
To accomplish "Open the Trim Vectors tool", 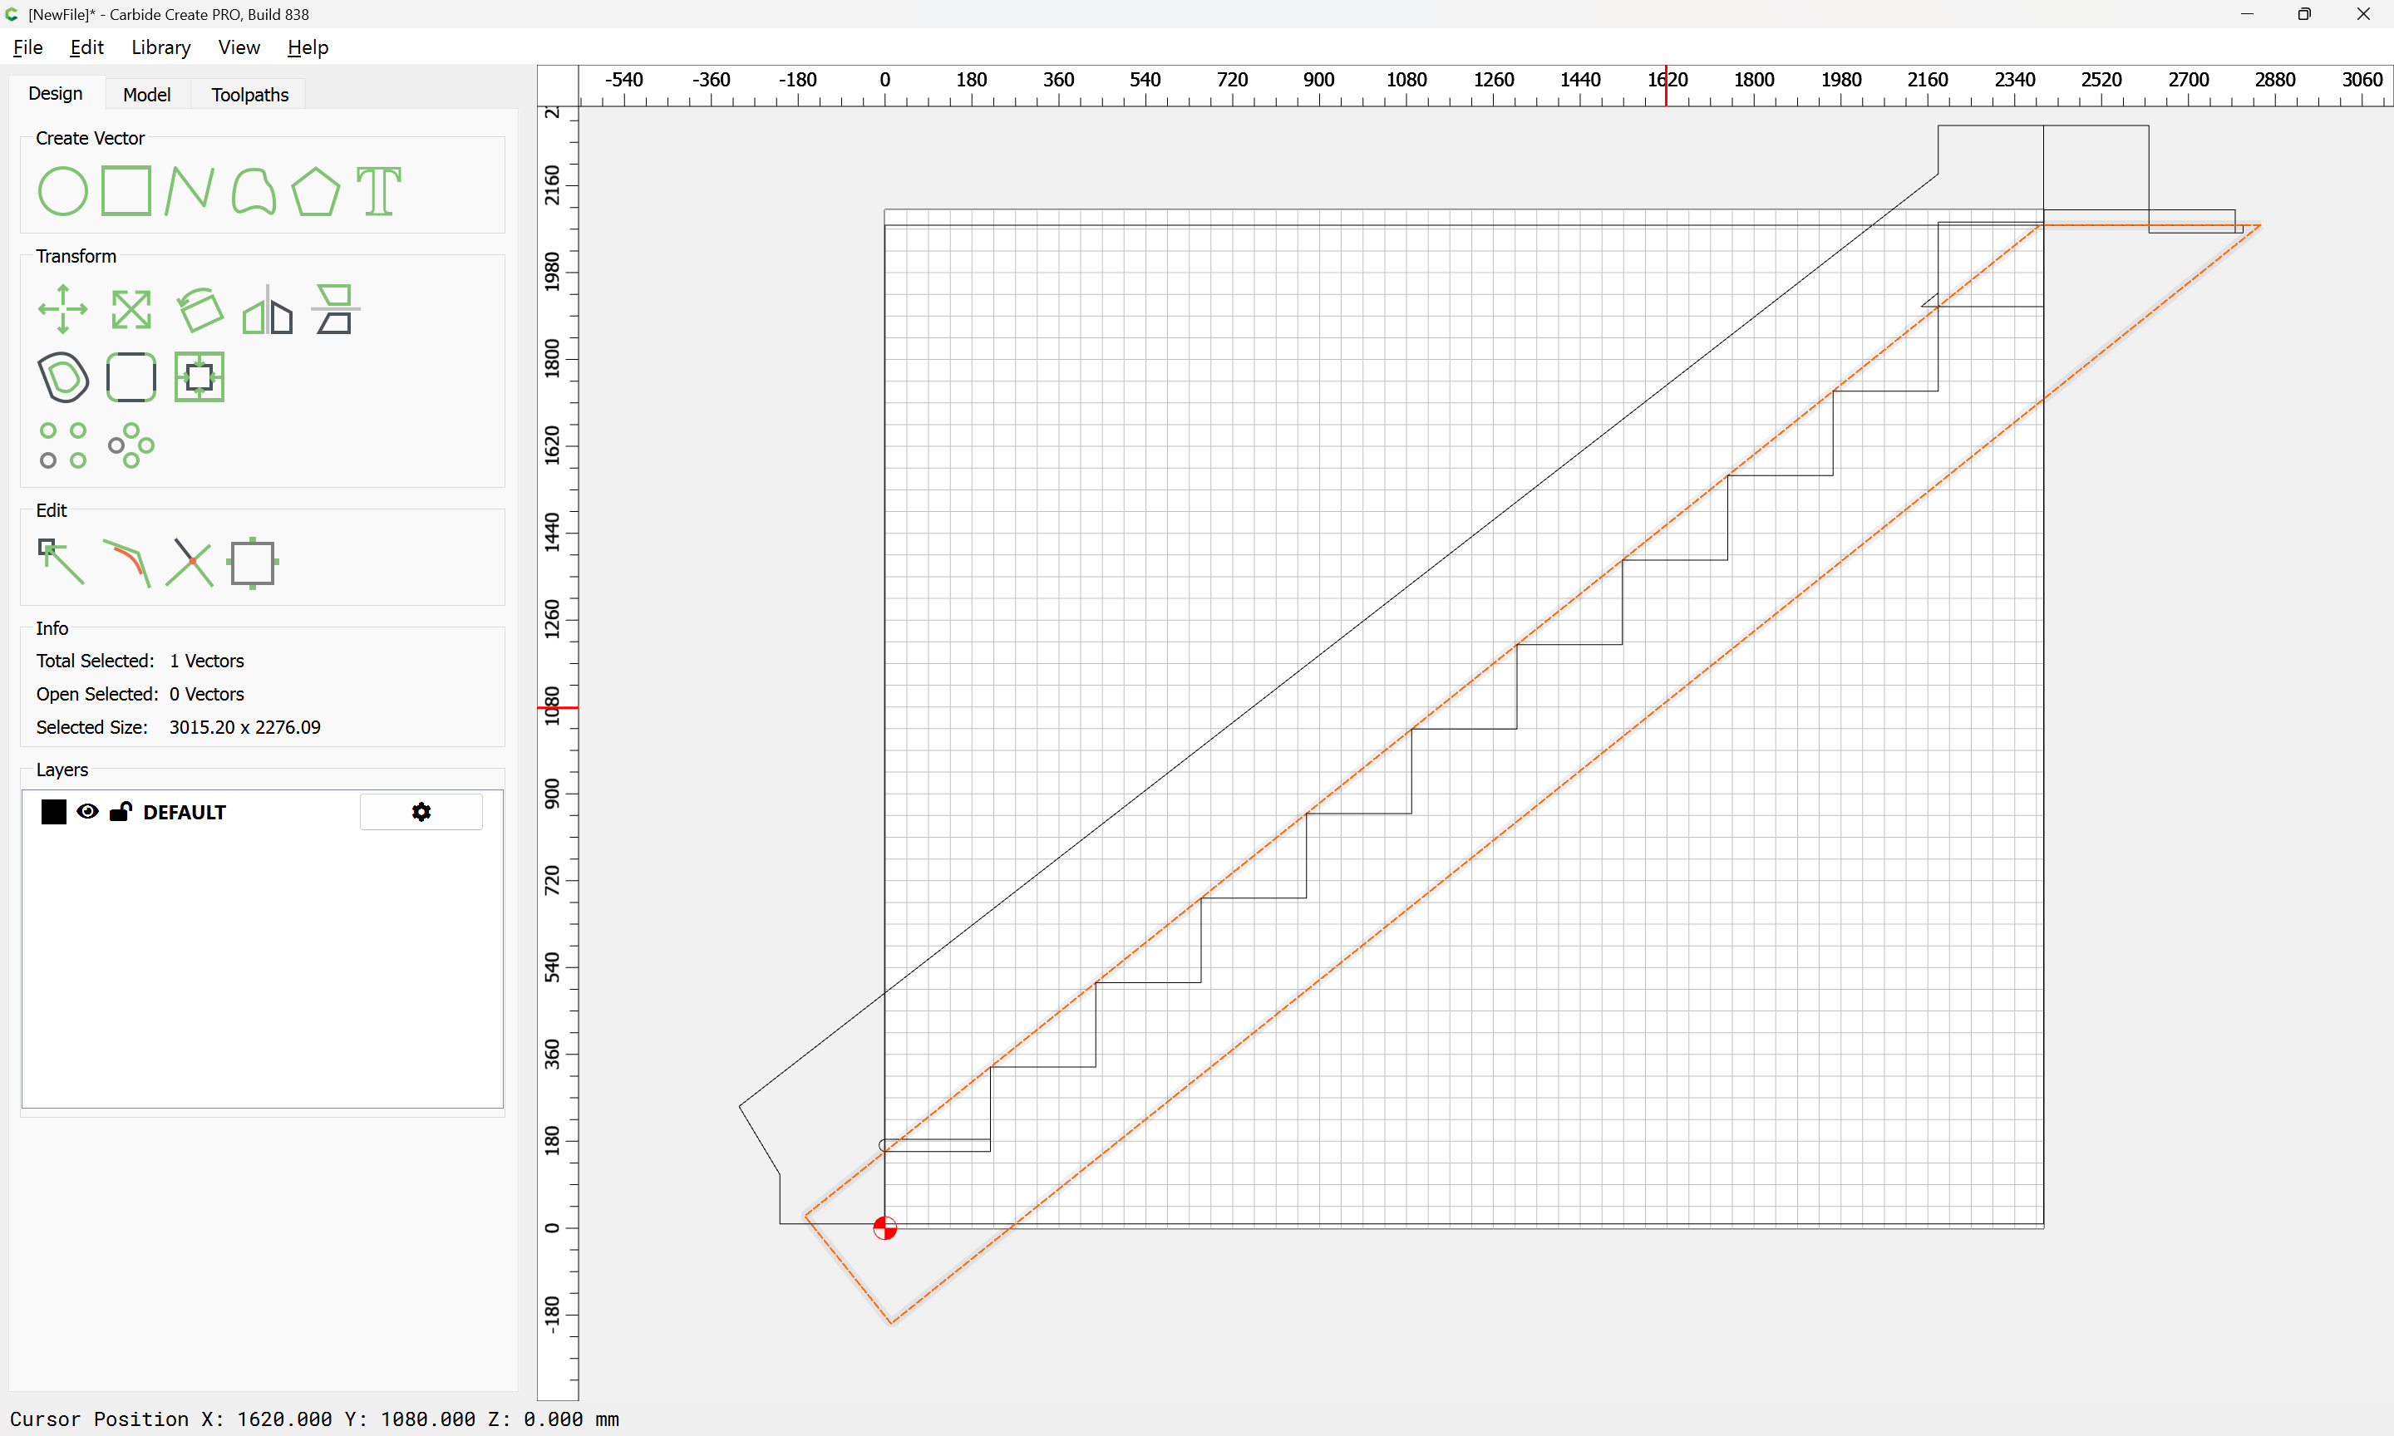I will (190, 563).
